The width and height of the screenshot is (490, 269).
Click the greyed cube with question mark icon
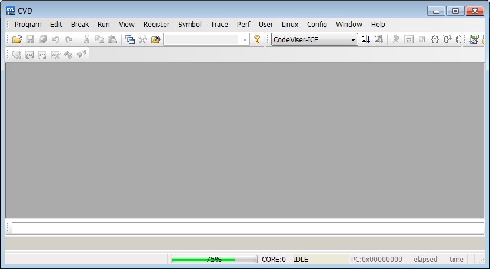coord(82,54)
